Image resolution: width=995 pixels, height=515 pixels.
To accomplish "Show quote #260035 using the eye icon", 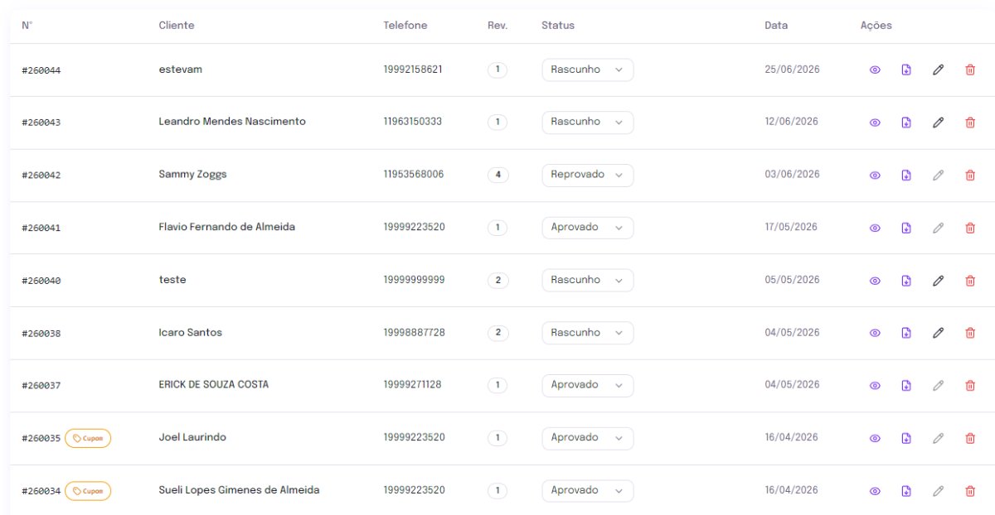I will [x=875, y=438].
